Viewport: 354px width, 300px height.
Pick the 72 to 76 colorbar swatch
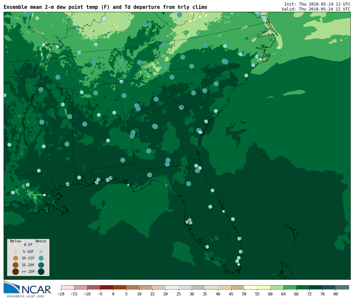(316, 287)
